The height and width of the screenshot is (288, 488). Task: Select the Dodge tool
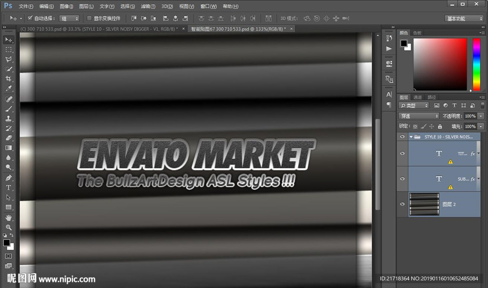[9, 167]
